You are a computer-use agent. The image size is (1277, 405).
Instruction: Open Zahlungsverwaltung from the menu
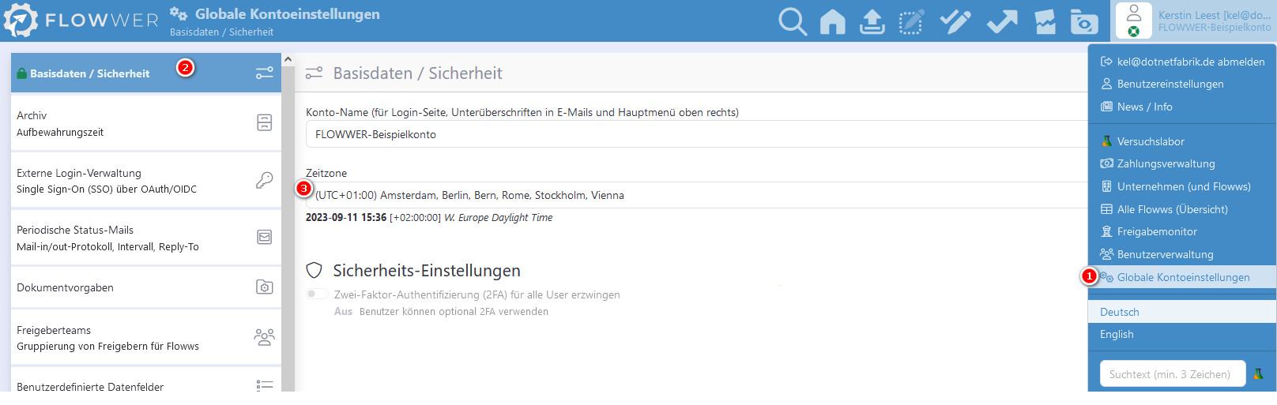pyautogui.click(x=1166, y=163)
